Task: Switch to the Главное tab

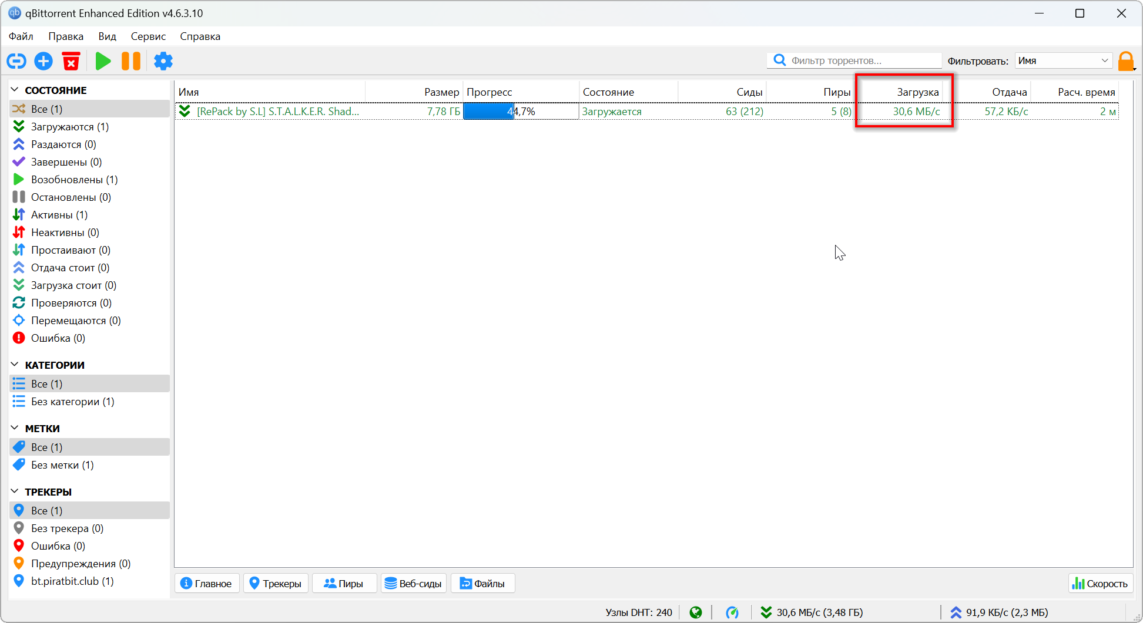Action: pyautogui.click(x=207, y=583)
